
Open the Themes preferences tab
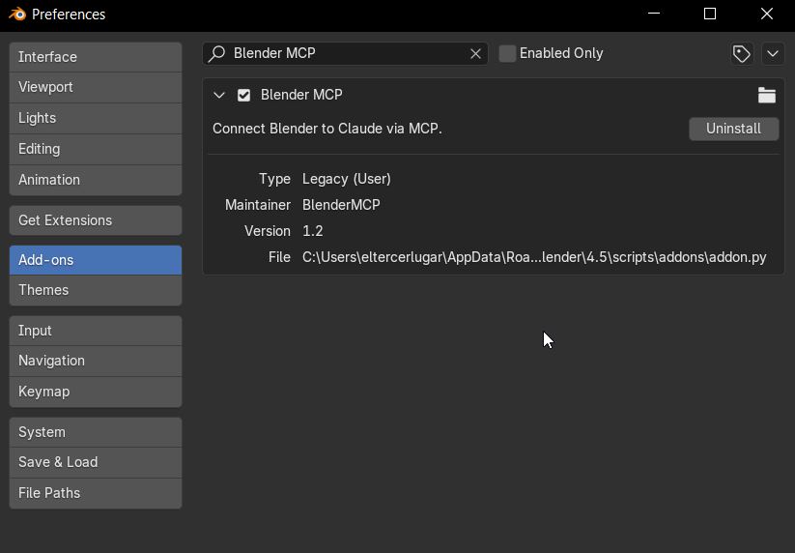tap(96, 290)
